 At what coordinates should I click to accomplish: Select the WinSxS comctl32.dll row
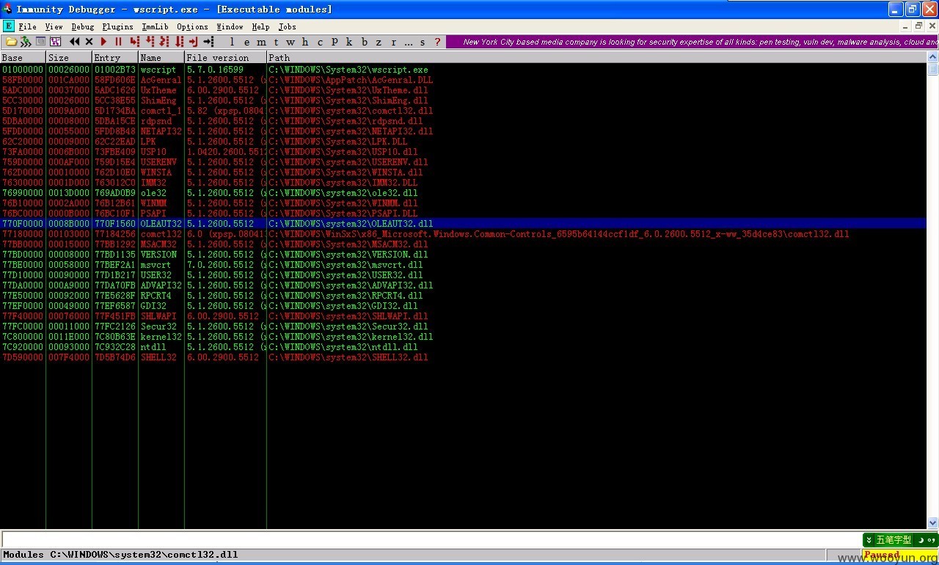pyautogui.click(x=463, y=234)
